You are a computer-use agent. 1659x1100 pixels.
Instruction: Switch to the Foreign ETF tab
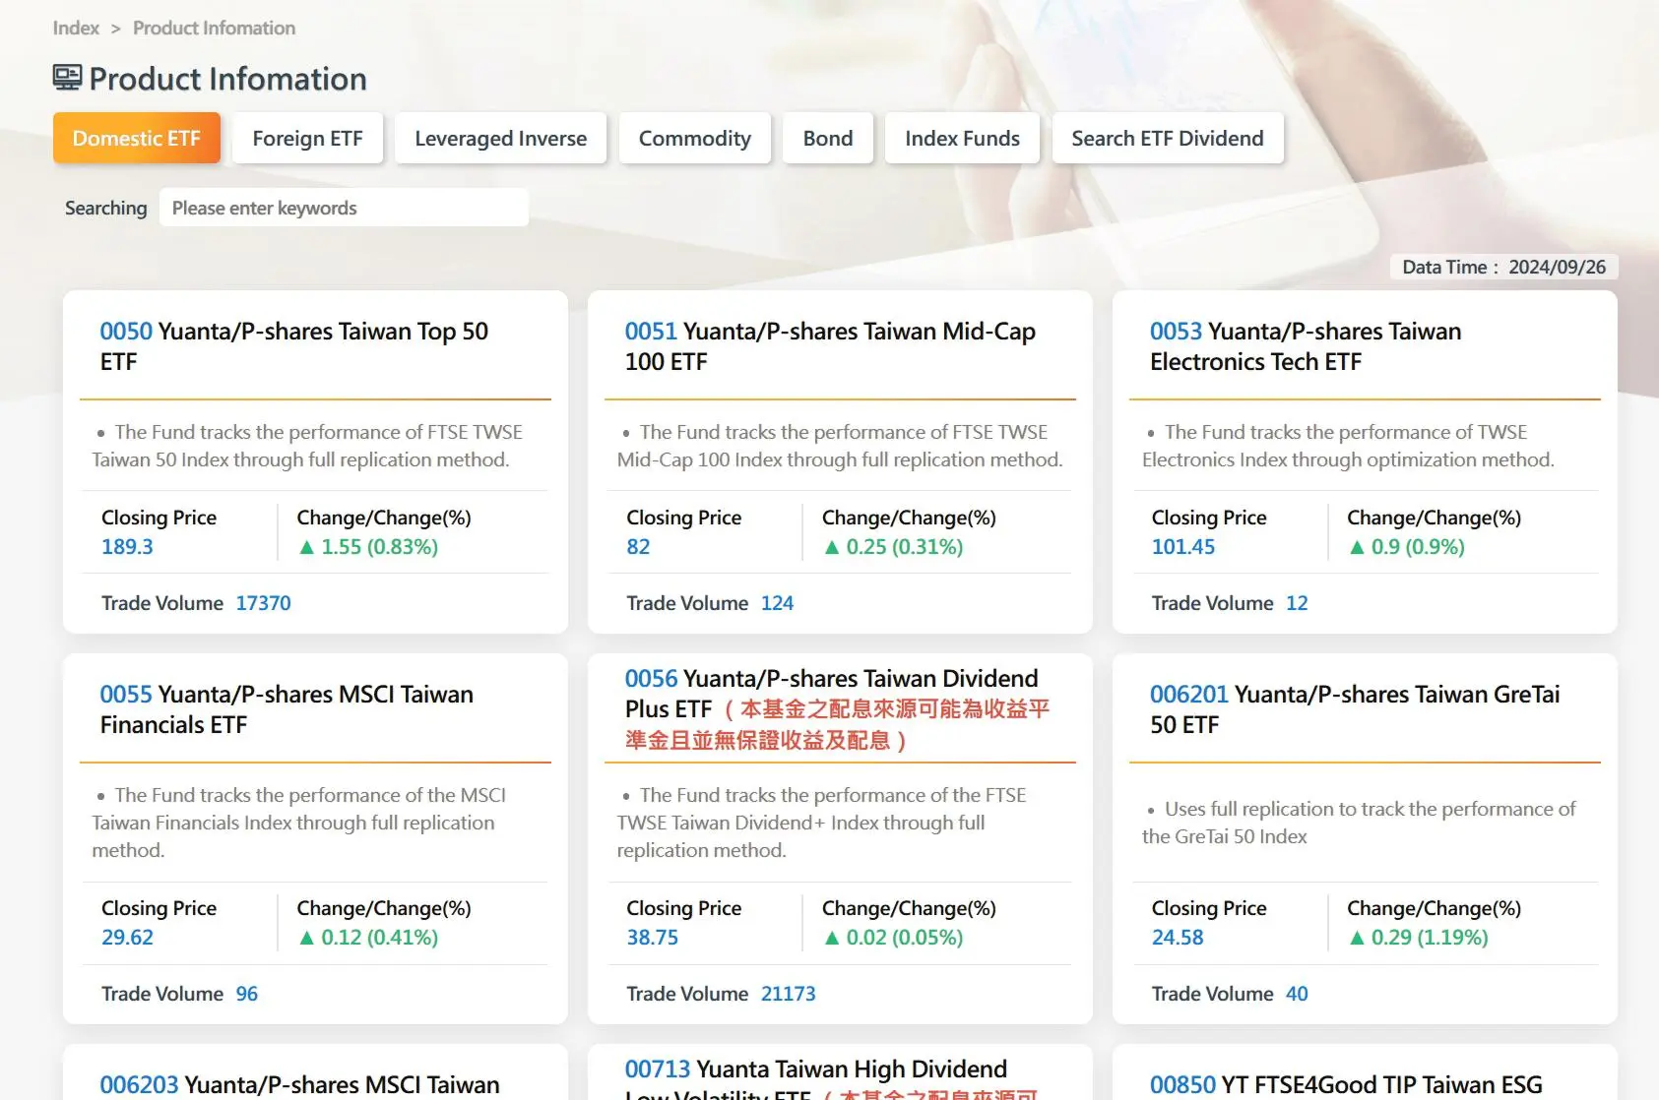click(x=307, y=138)
